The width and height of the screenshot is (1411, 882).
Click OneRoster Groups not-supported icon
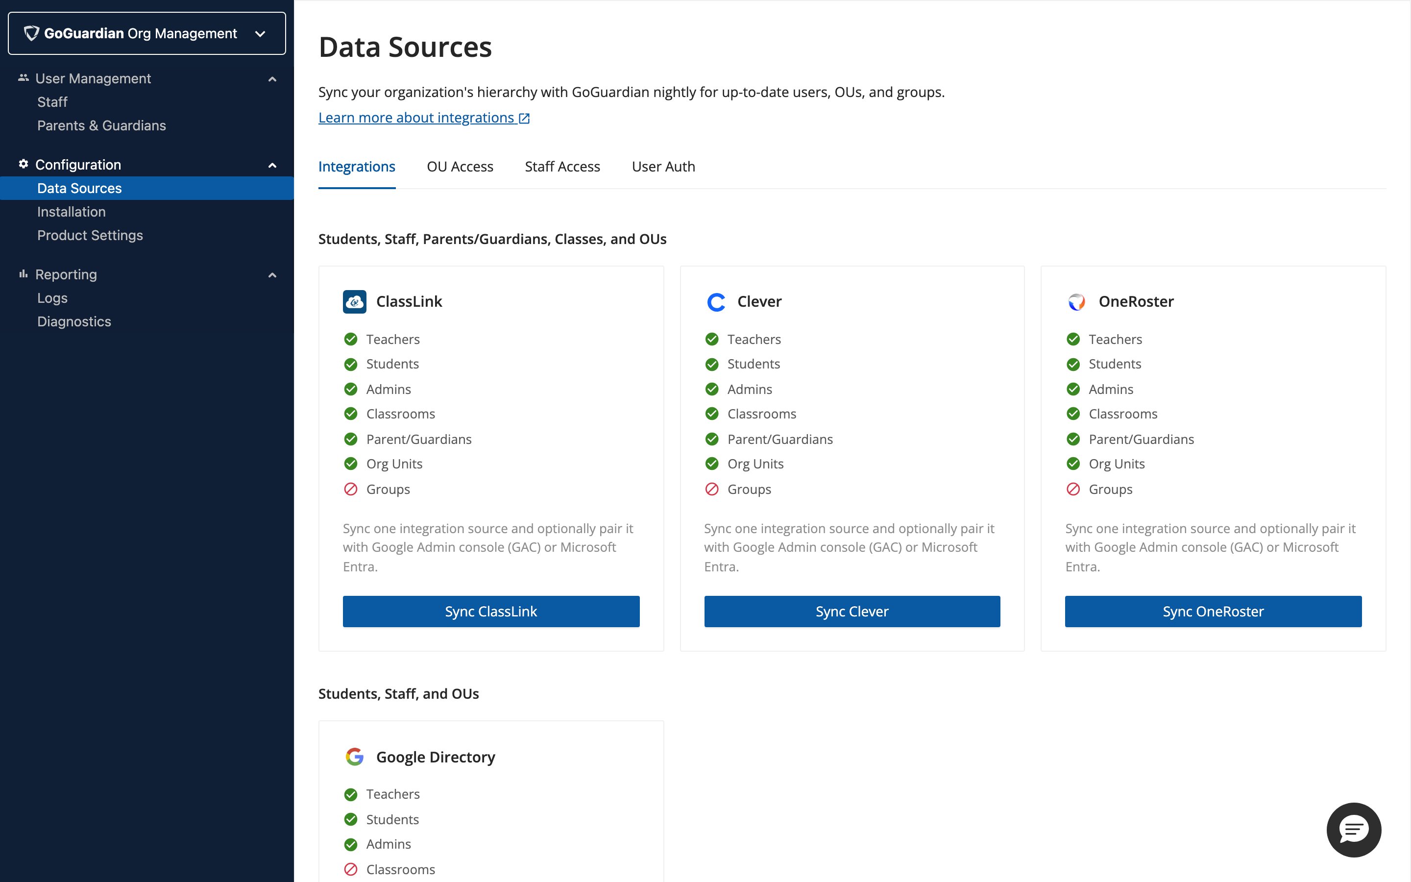[1073, 489]
